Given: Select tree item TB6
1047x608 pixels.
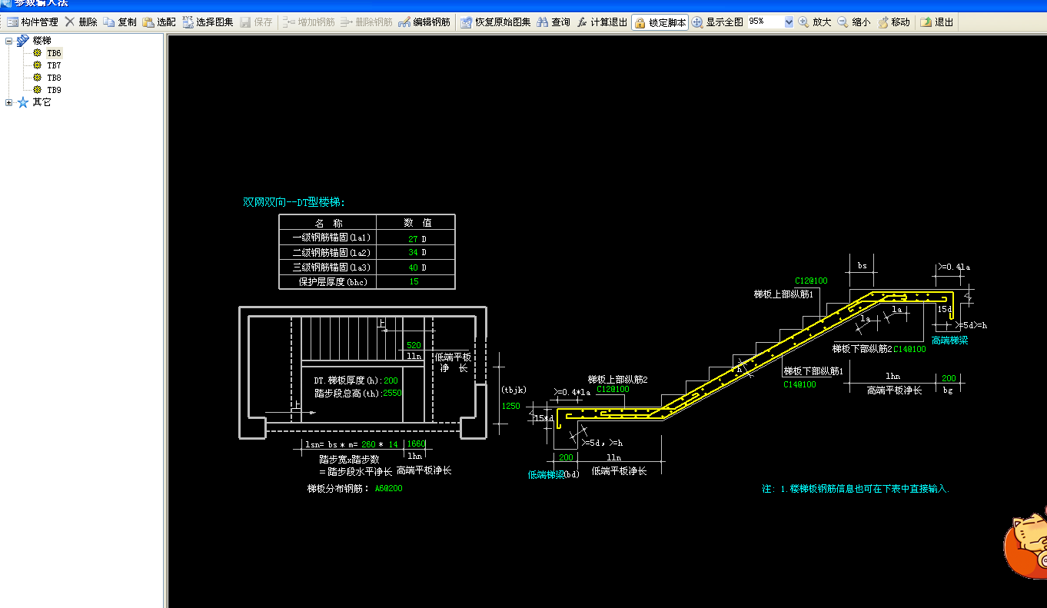Looking at the screenshot, I should tap(54, 53).
